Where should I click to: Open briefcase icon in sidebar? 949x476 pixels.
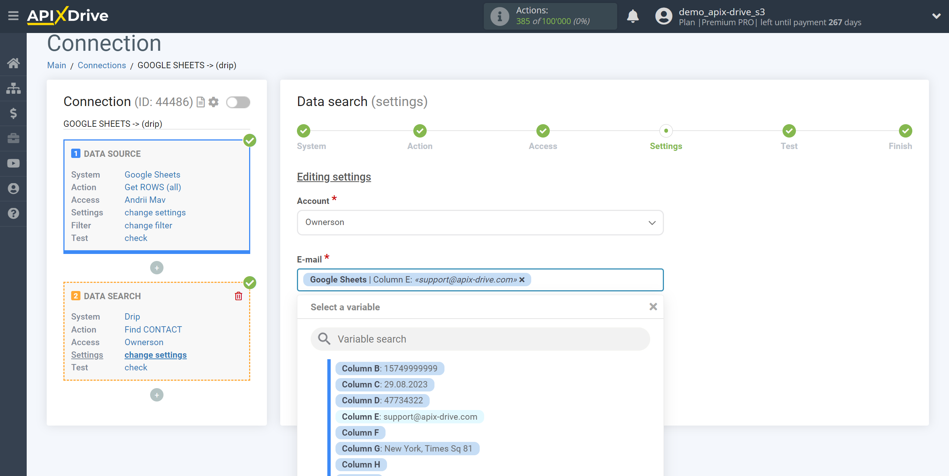(x=13, y=138)
